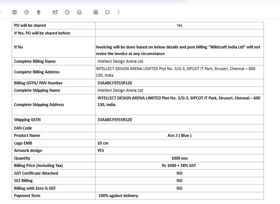The image size is (280, 204).
Task: Click 'NO' value for Zero % GST
Action: (x=179, y=188)
